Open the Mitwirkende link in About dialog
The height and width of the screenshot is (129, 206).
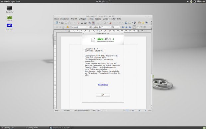coord(103,85)
